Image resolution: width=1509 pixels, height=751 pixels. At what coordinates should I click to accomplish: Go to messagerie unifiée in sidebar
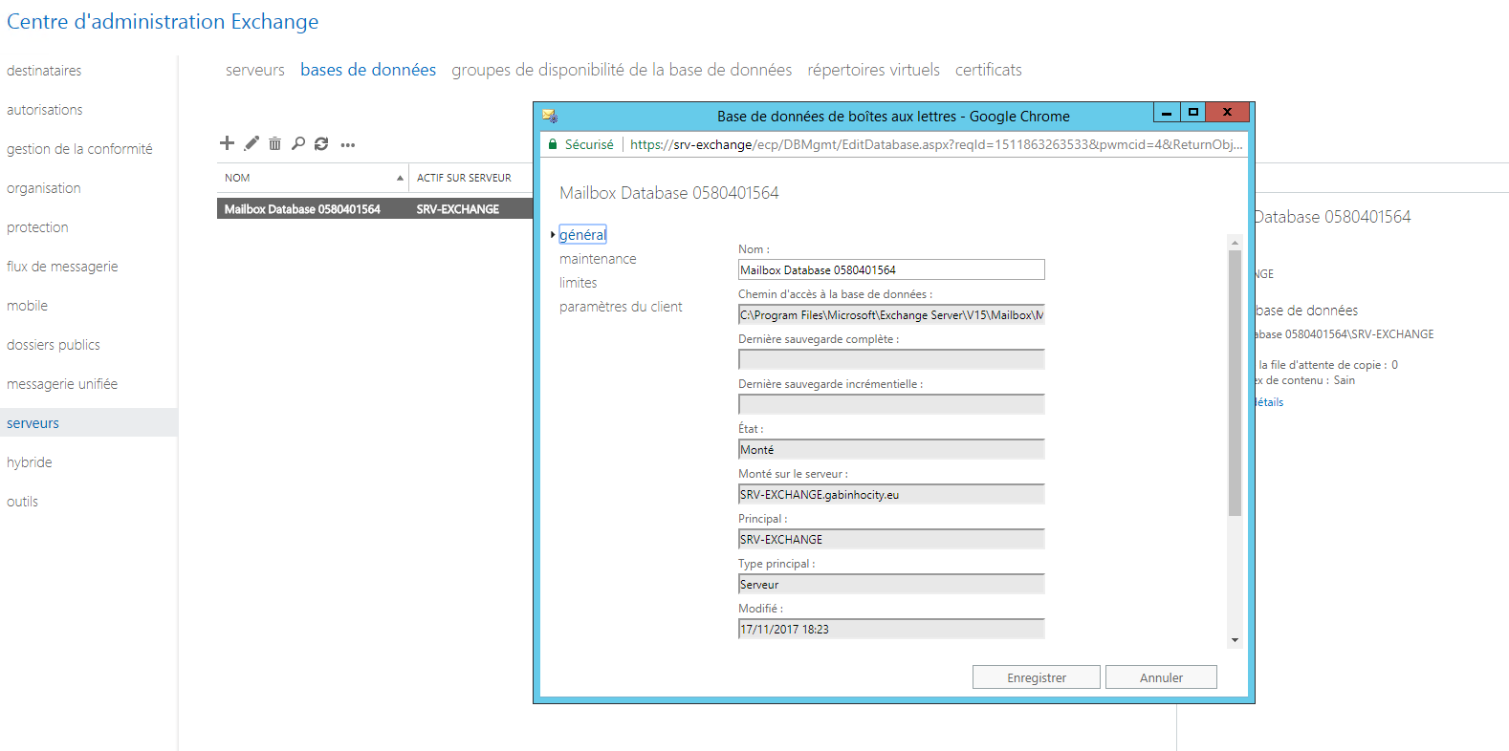[62, 384]
